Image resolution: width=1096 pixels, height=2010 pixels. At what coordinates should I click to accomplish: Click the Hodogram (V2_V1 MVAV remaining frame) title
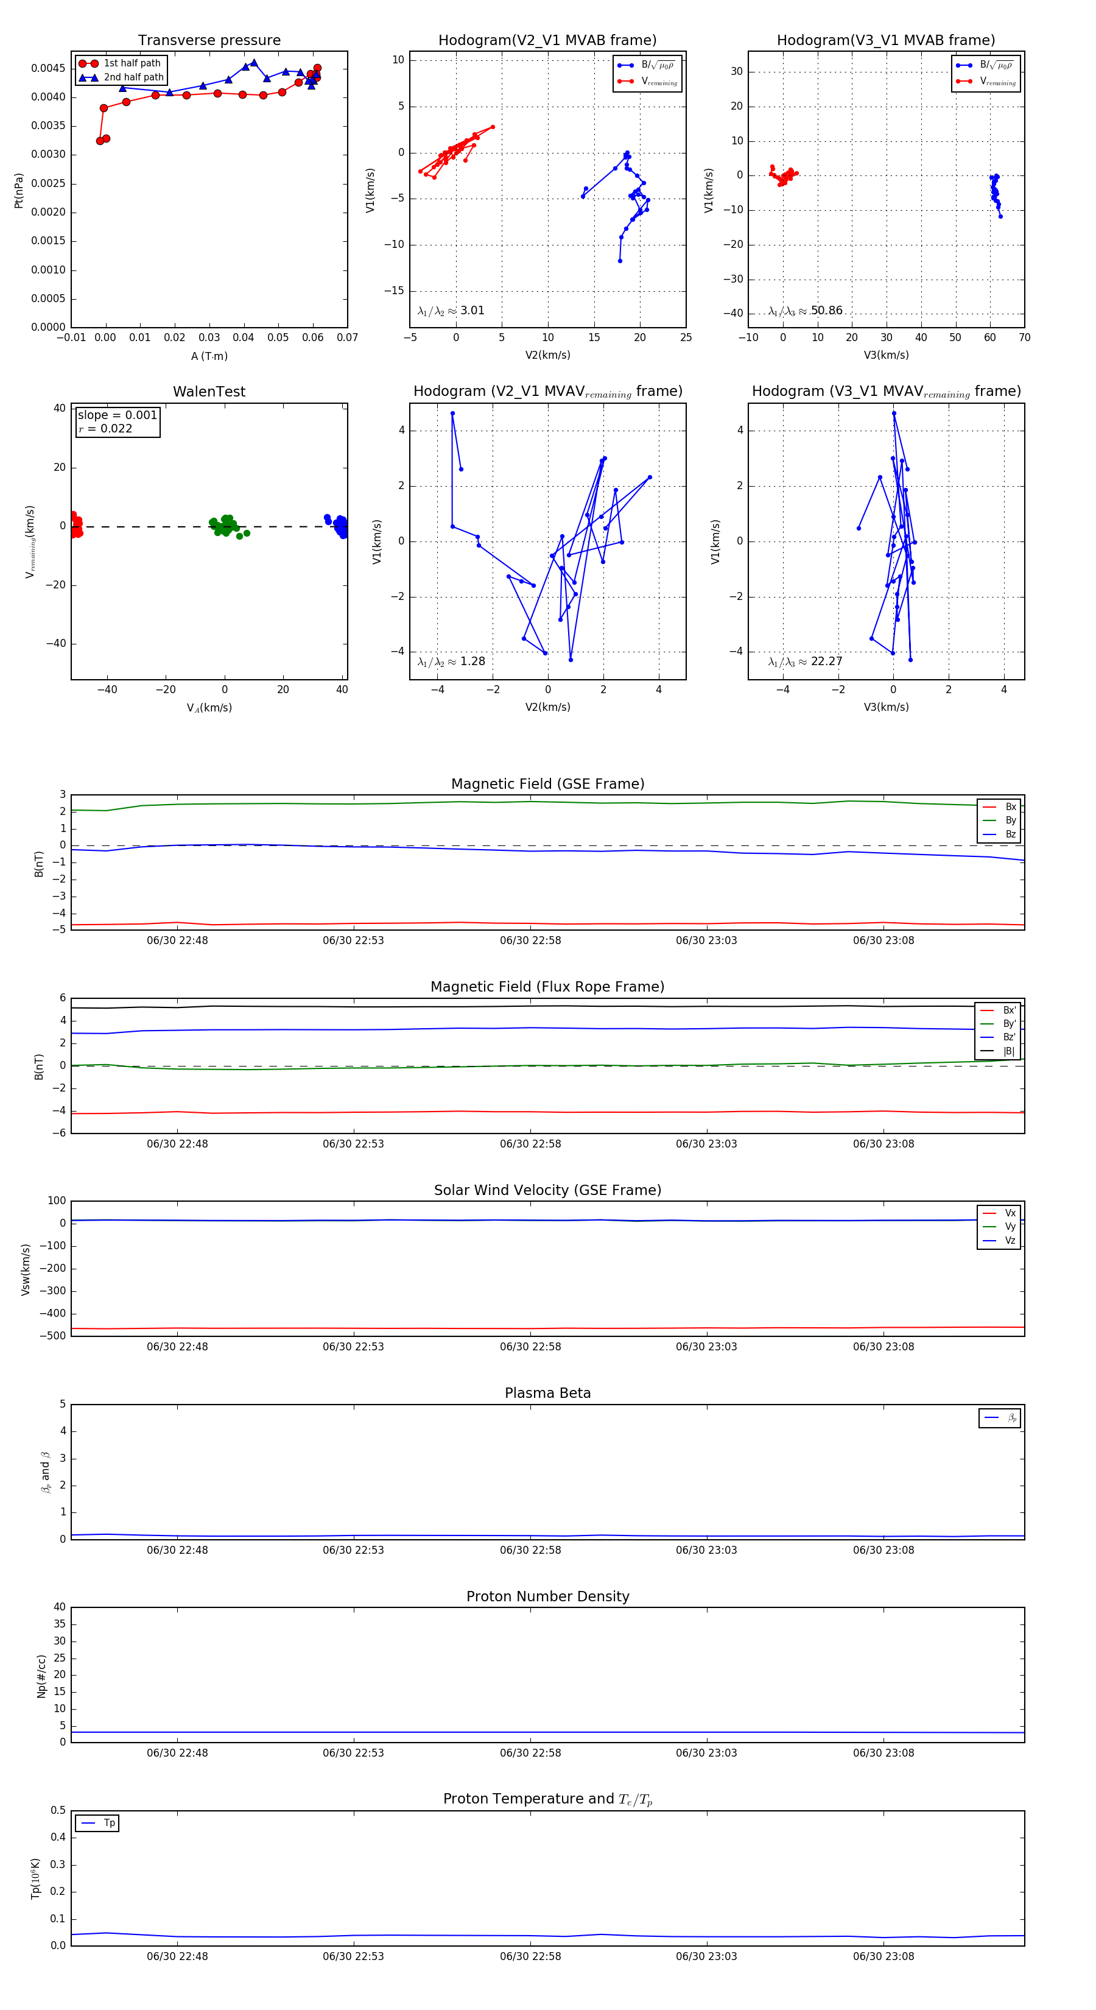547,392
